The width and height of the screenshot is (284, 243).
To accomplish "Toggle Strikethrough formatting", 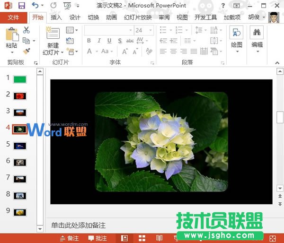I will [x=130, y=41].
